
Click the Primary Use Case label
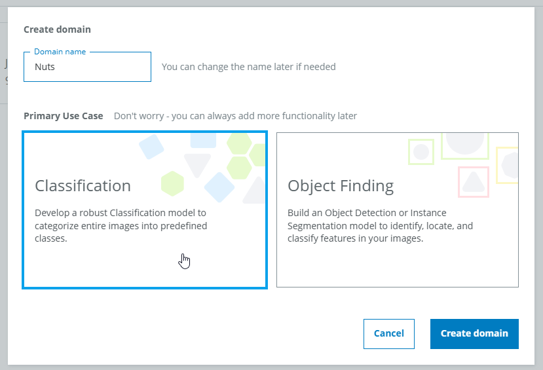(64, 116)
